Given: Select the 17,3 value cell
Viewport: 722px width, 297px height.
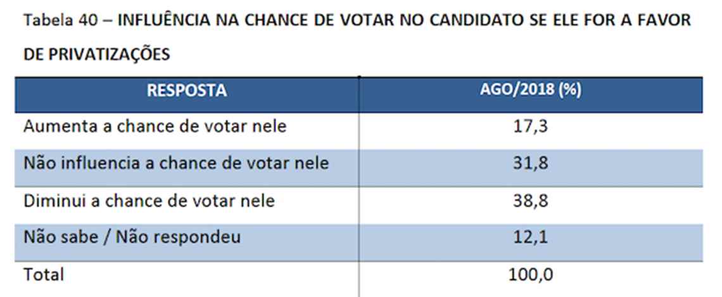Looking at the screenshot, I should coord(531,127).
